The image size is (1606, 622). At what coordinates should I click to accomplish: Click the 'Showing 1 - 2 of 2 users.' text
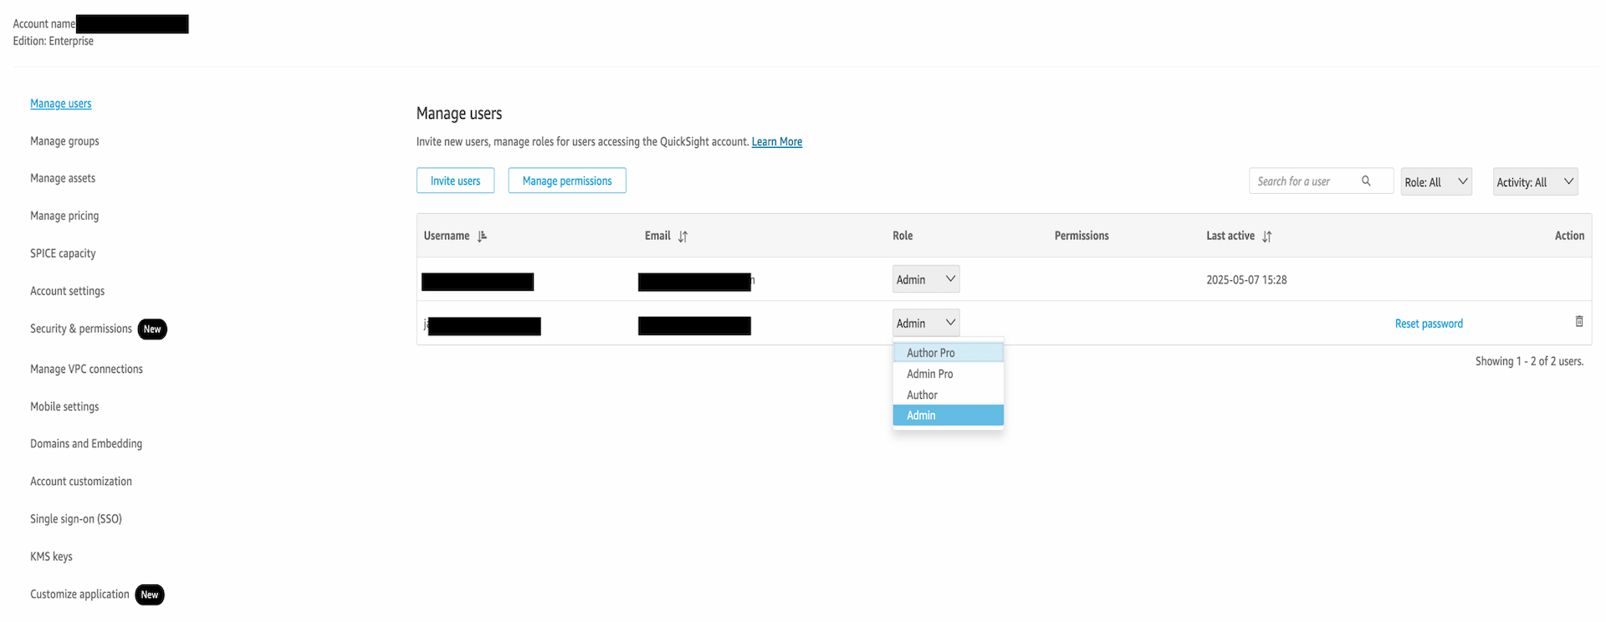(x=1529, y=361)
